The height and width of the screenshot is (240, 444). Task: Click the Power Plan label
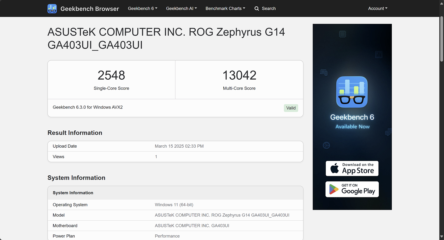(x=64, y=236)
